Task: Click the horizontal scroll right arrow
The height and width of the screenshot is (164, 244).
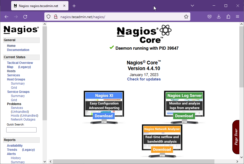Action: coord(237,161)
